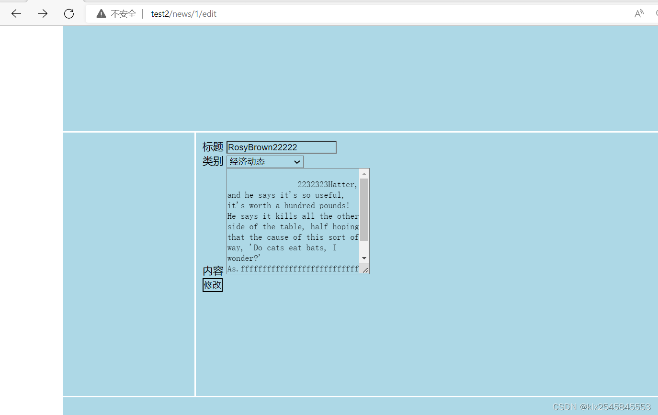Click the text line '2232323Hatter,' in the textarea
This screenshot has height=415, width=658.
click(328, 185)
